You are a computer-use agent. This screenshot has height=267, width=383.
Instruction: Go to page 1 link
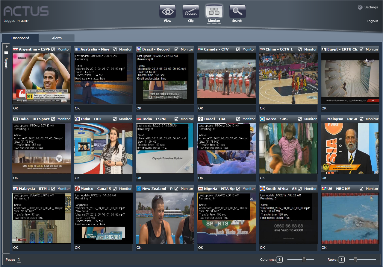19,260
